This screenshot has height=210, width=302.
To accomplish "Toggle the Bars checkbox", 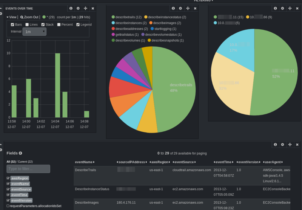I will pyautogui.click(x=12, y=24).
